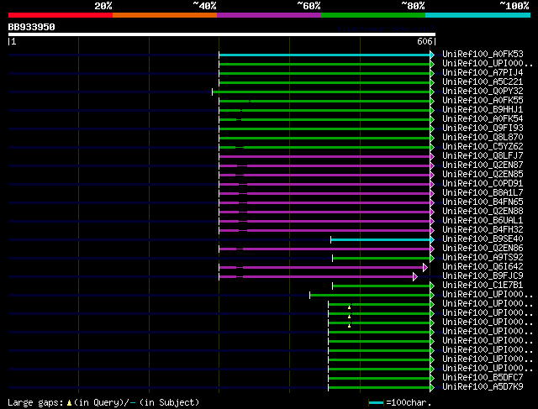
Task: Open the UniRef100_A5C221 hit label
Action: pos(483,82)
